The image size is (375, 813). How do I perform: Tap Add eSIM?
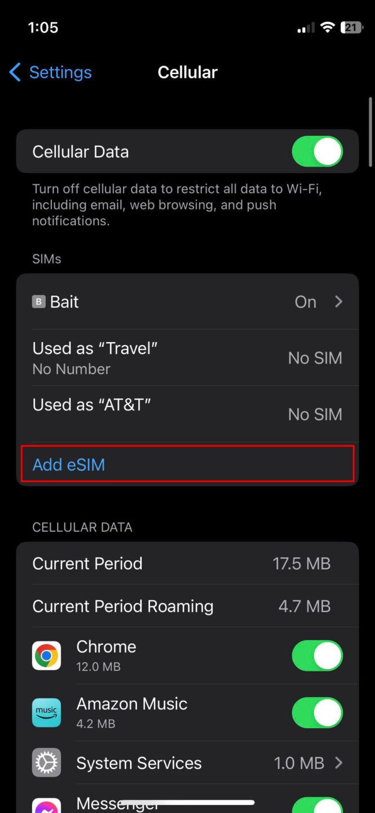pos(68,464)
